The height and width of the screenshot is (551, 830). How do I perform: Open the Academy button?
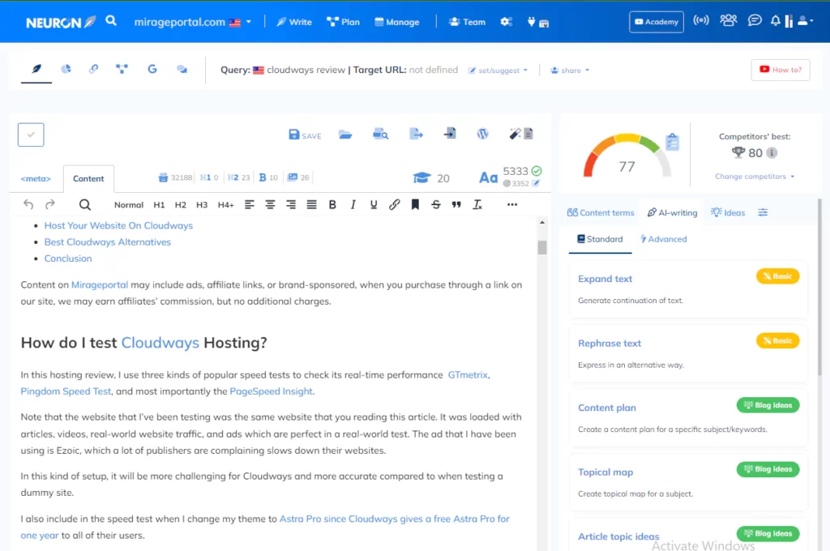(657, 22)
